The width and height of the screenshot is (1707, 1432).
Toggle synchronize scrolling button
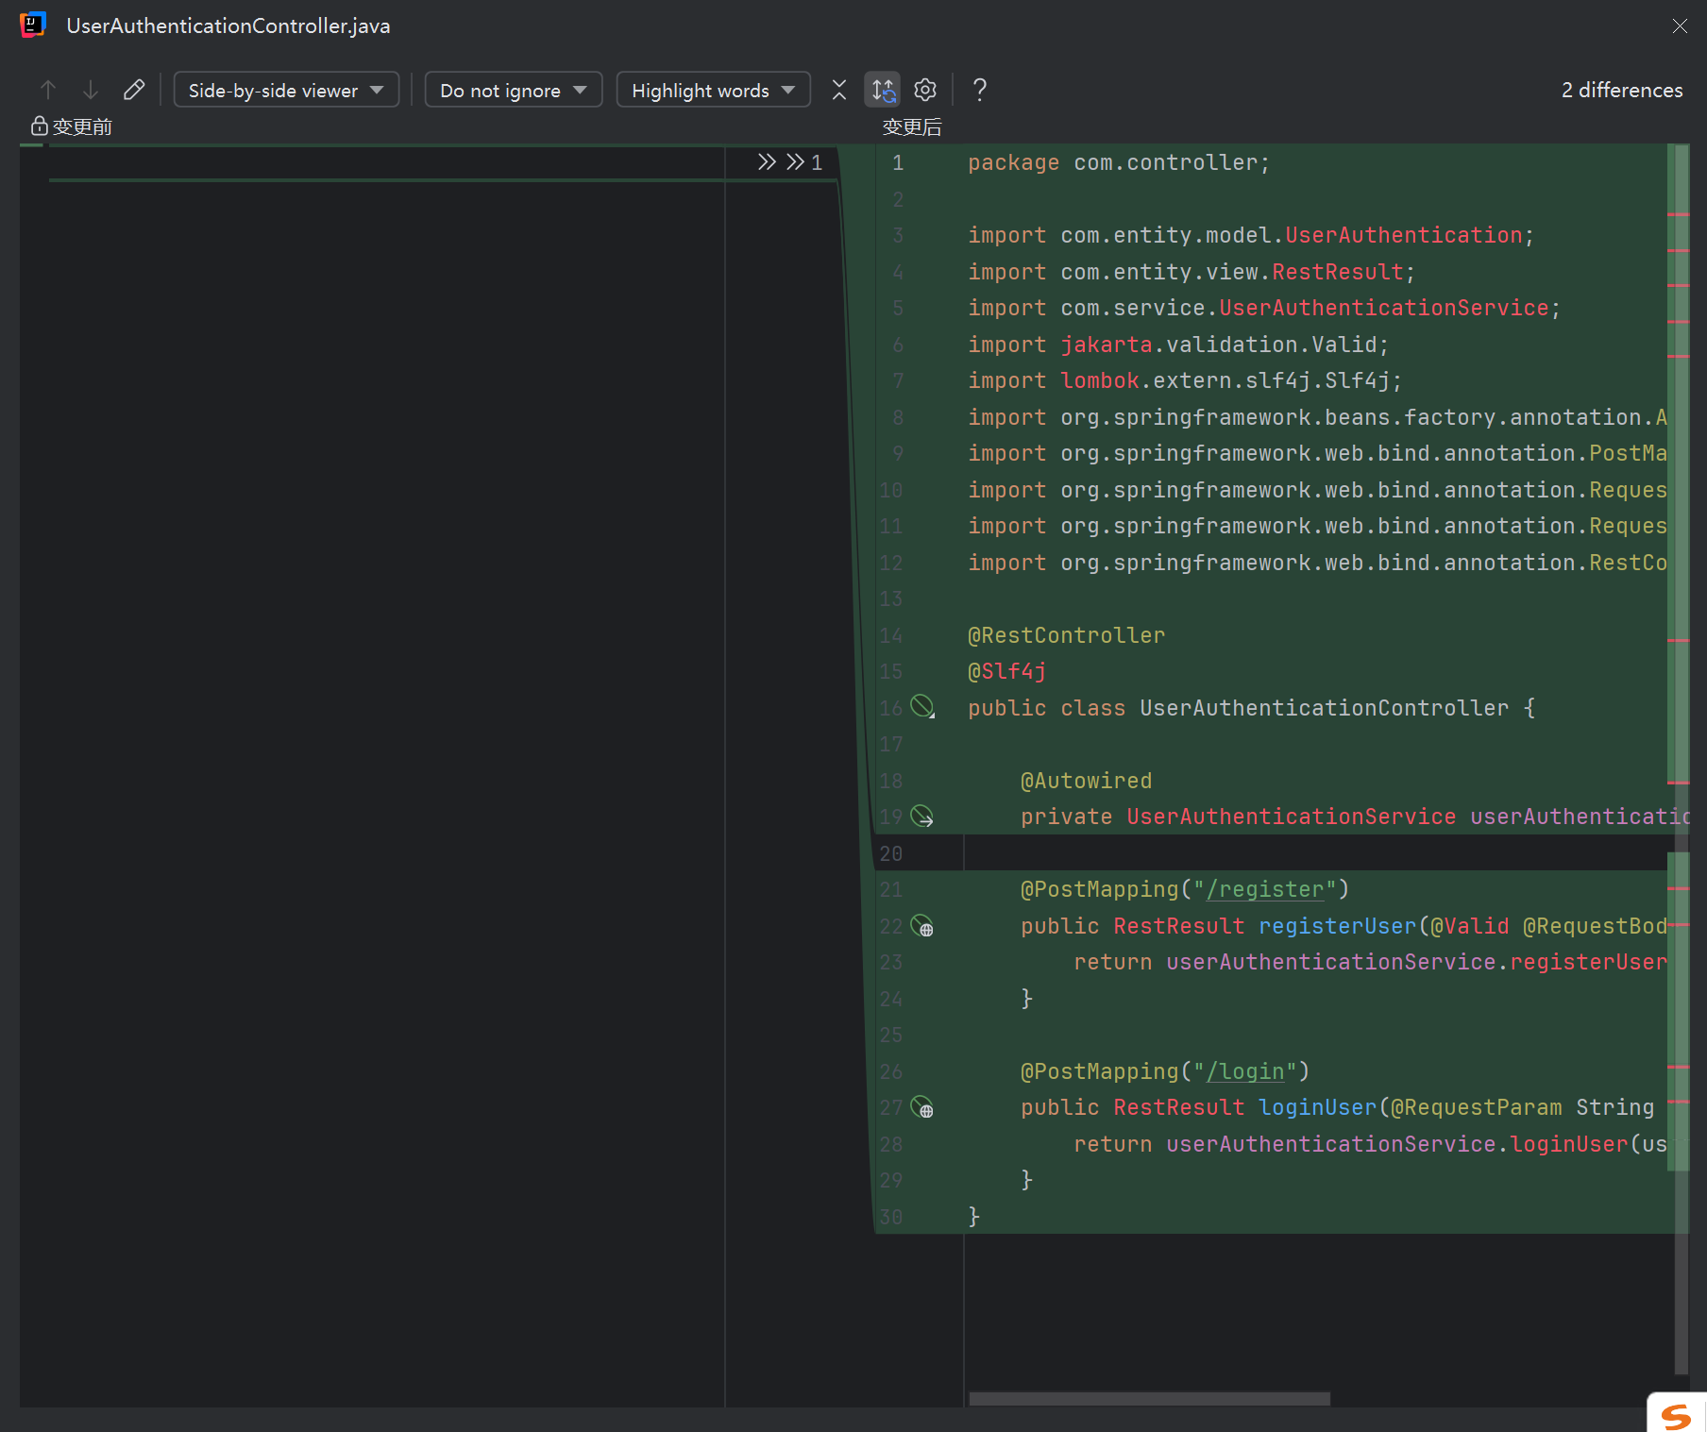click(883, 90)
